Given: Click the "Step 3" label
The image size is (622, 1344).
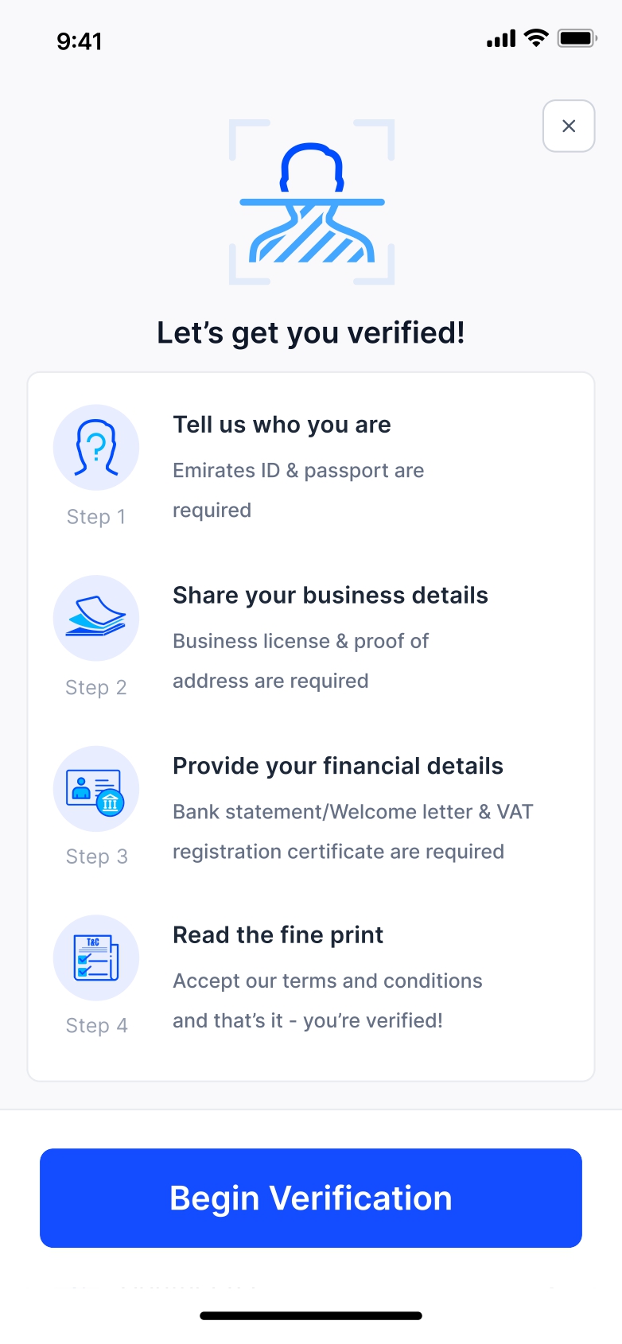Looking at the screenshot, I should (x=96, y=857).
